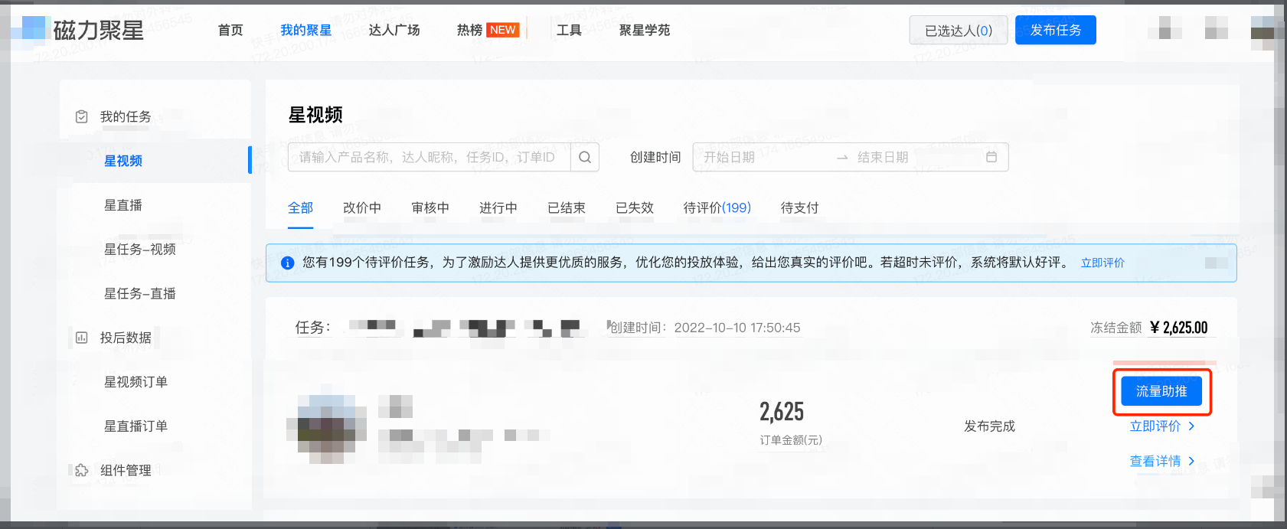The height and width of the screenshot is (529, 1287).
Task: Click the 我的任务 clipboard icon
Action: 82,116
